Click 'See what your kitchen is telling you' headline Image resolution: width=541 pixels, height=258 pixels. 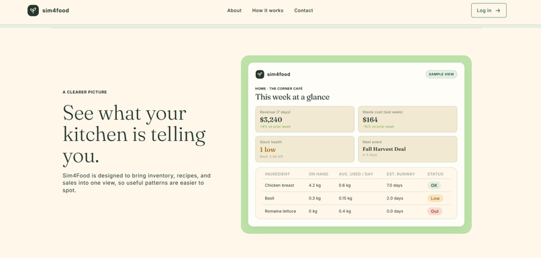tap(134, 135)
